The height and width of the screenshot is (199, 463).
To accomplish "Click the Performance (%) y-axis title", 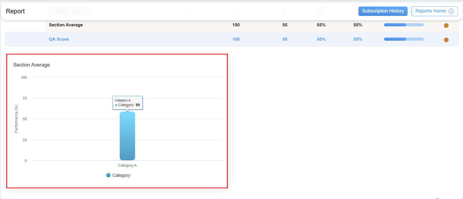I will [x=16, y=119].
